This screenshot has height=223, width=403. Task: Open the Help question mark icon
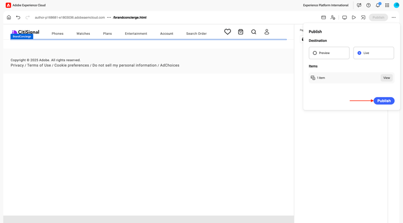coord(369,5)
